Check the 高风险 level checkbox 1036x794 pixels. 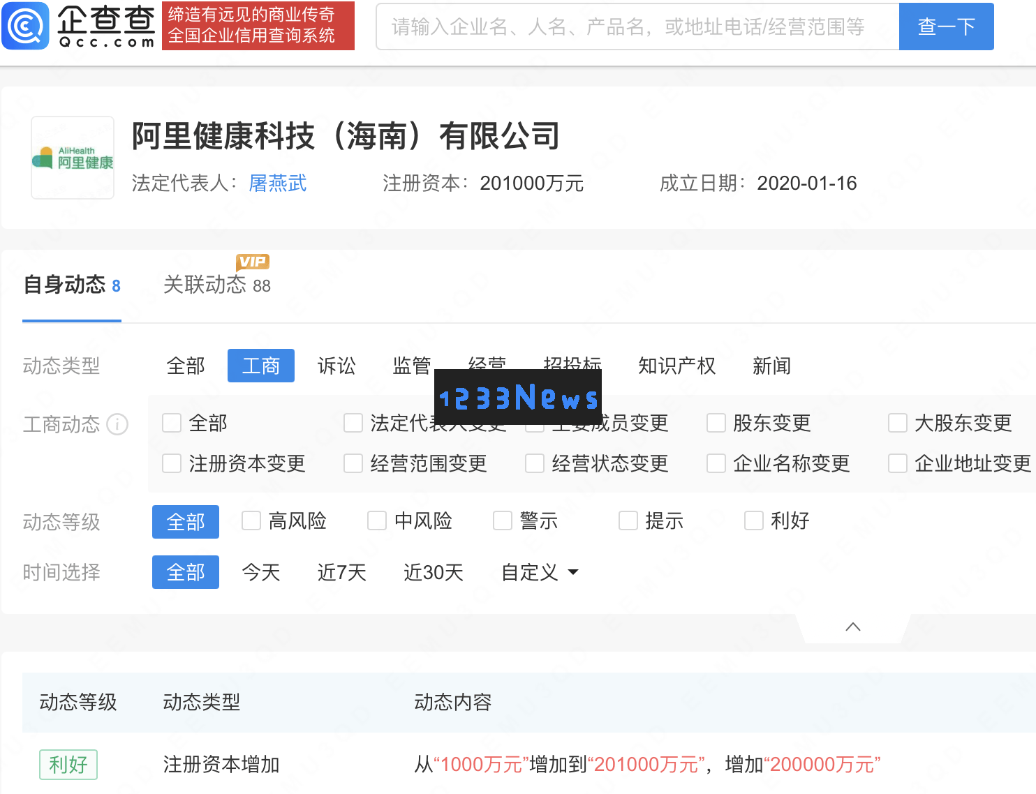[x=251, y=520]
